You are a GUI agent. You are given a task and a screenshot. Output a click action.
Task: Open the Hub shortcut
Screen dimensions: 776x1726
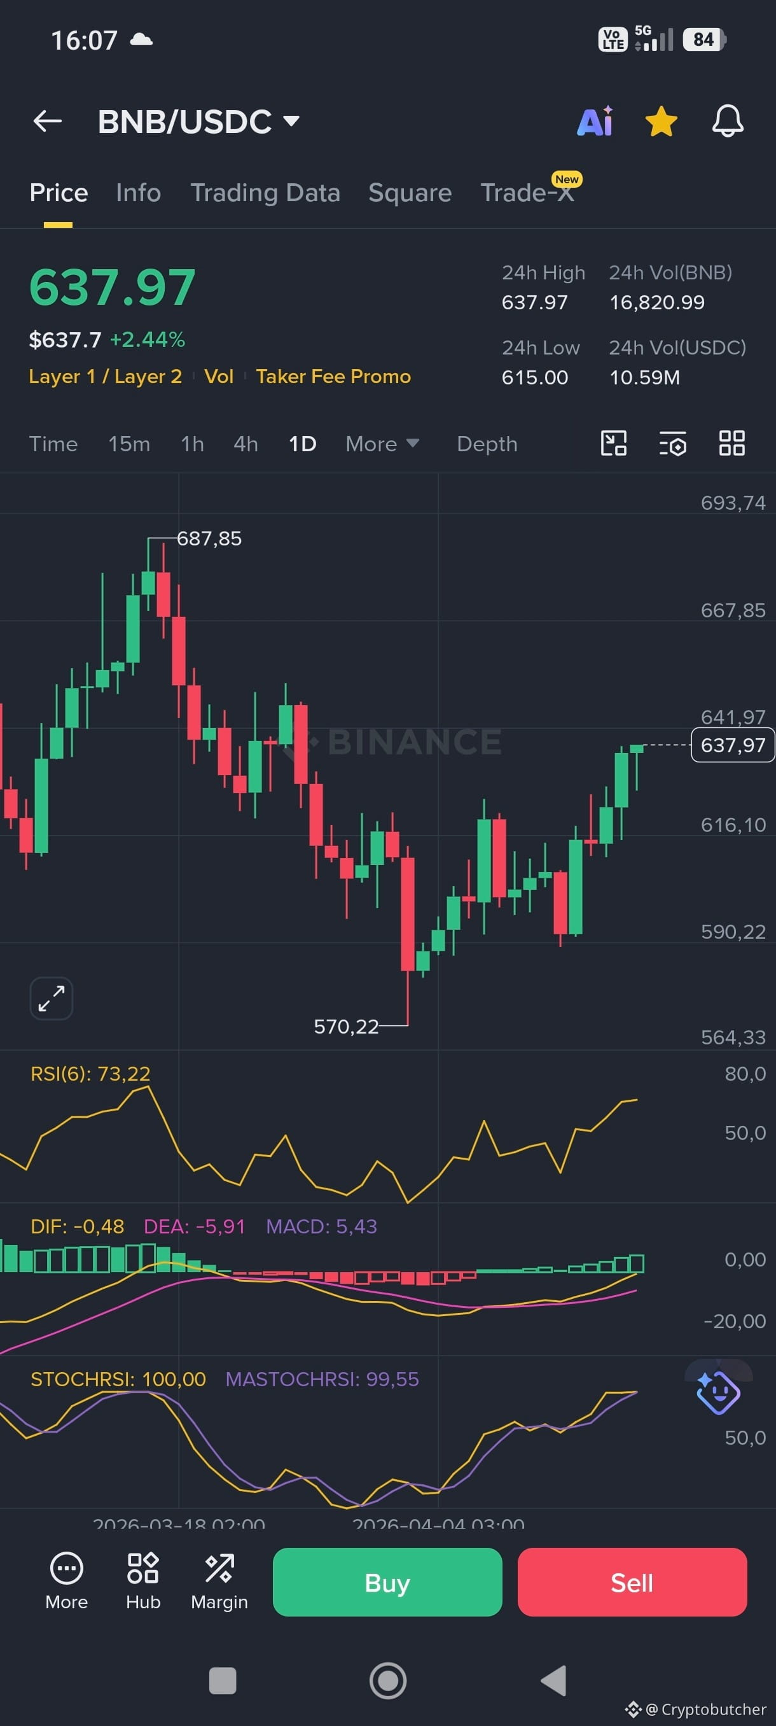tap(142, 1582)
